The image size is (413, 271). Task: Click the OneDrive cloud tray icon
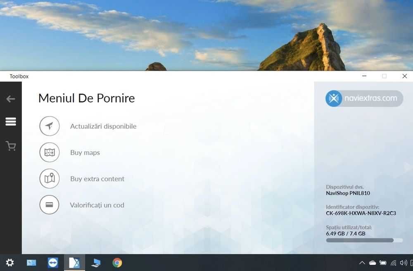tap(373, 263)
